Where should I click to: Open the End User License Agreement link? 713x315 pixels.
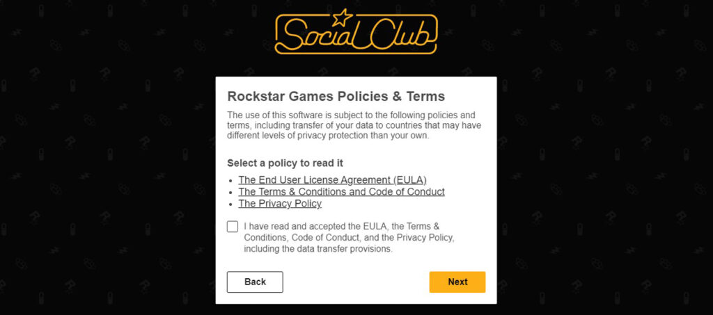pos(332,179)
